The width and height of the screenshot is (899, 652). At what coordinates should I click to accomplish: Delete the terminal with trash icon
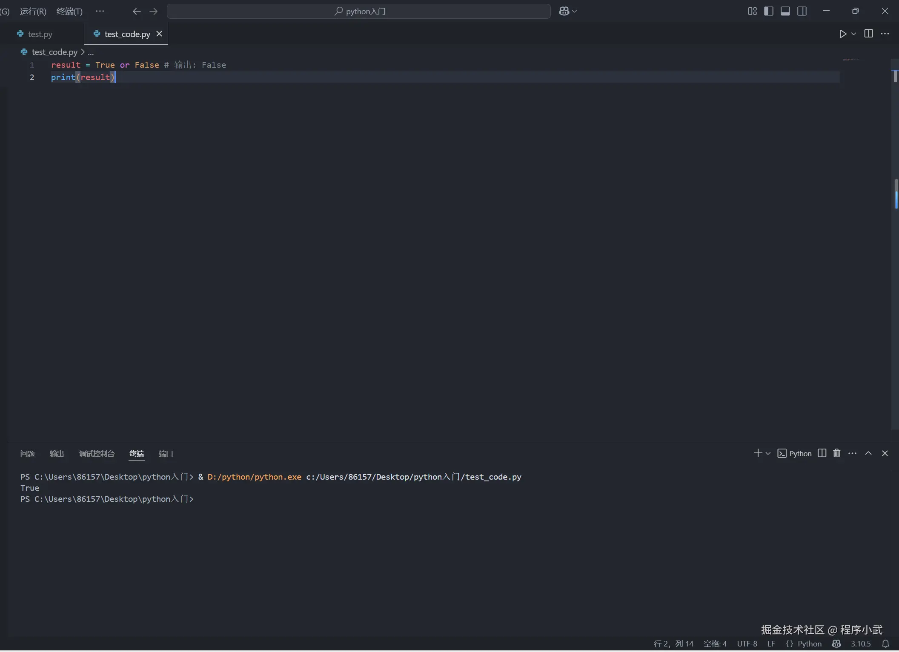[x=836, y=453]
